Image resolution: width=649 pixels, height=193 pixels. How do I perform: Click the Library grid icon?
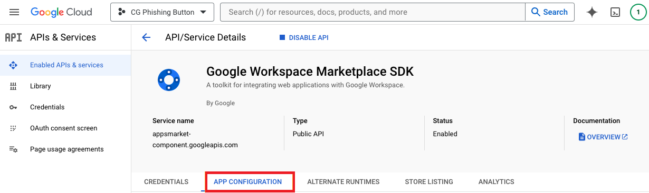(x=13, y=86)
